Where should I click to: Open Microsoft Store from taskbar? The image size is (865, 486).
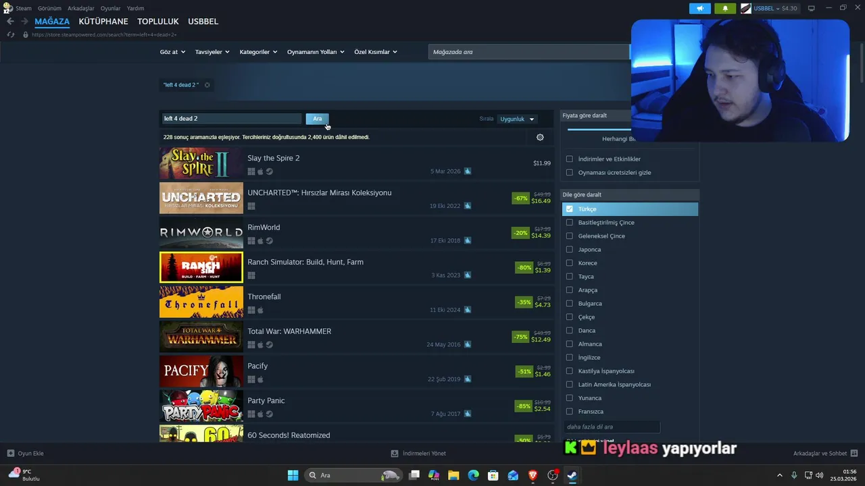pyautogui.click(x=493, y=475)
